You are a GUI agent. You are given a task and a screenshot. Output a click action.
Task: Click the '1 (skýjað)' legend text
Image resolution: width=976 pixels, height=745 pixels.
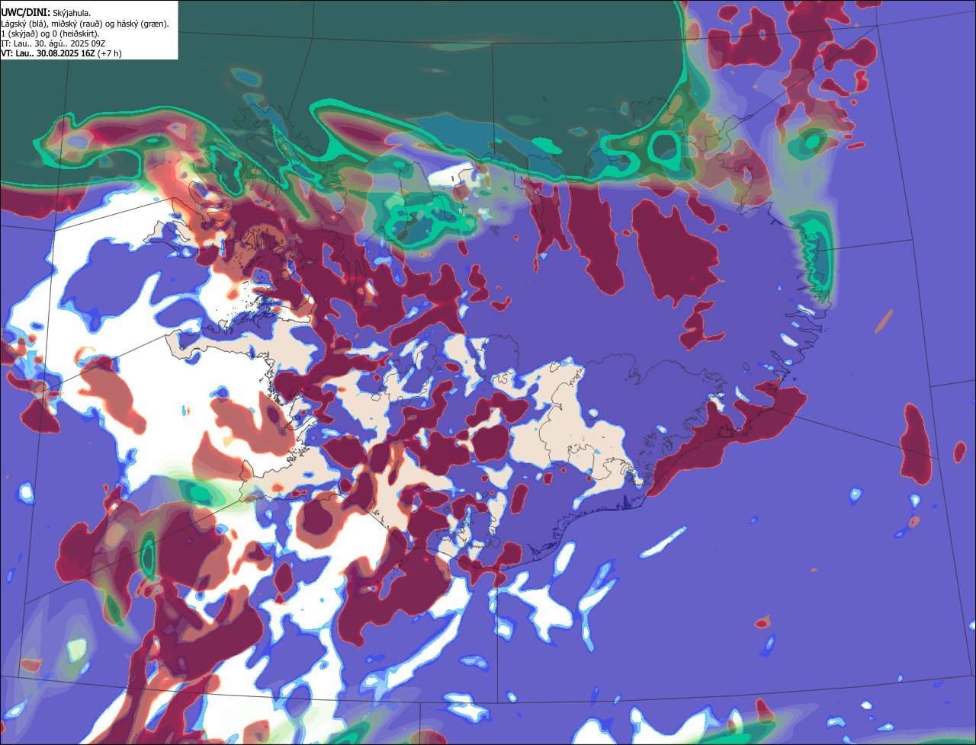[19, 34]
